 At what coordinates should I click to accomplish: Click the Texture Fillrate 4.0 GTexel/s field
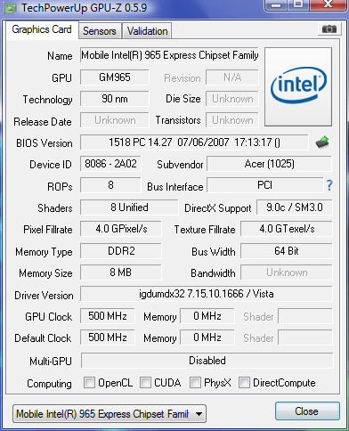287,229
